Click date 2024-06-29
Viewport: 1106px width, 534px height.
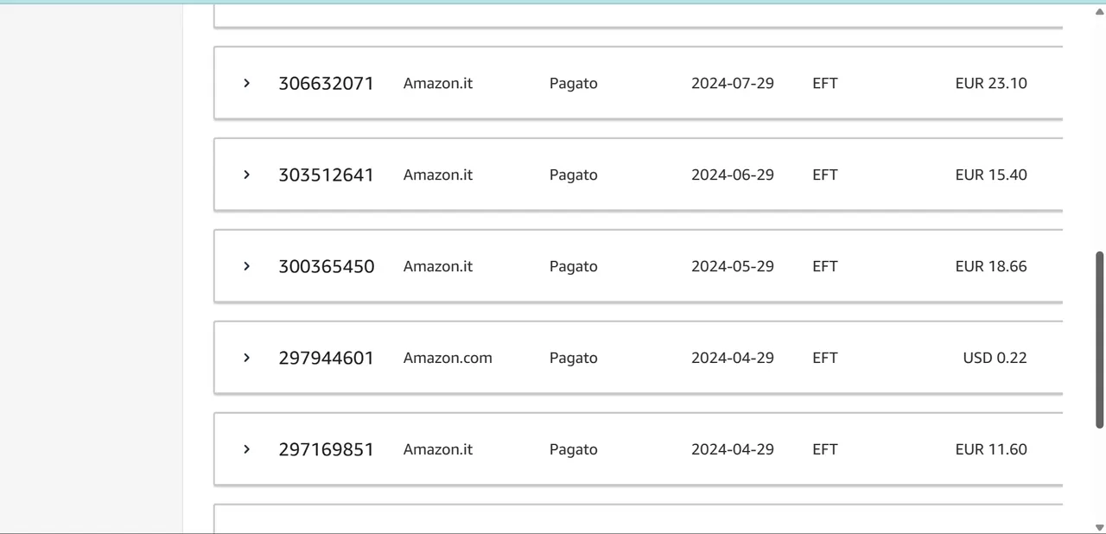733,175
